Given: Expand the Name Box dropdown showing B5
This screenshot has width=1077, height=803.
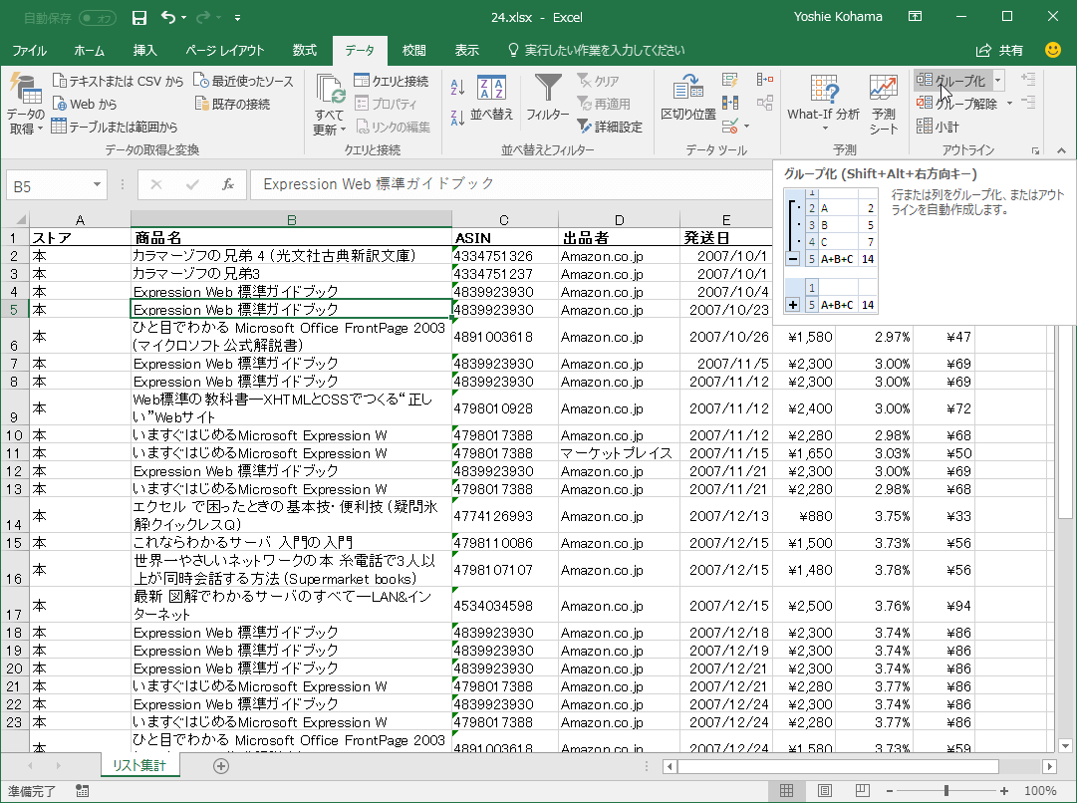Looking at the screenshot, I should [98, 185].
